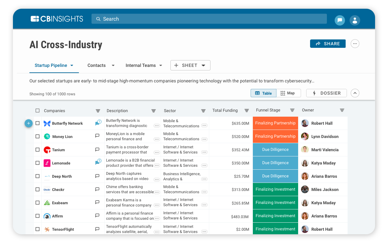This screenshot has height=243, width=388.
Task: Check the Tanium row checkbox
Action: pos(38,150)
